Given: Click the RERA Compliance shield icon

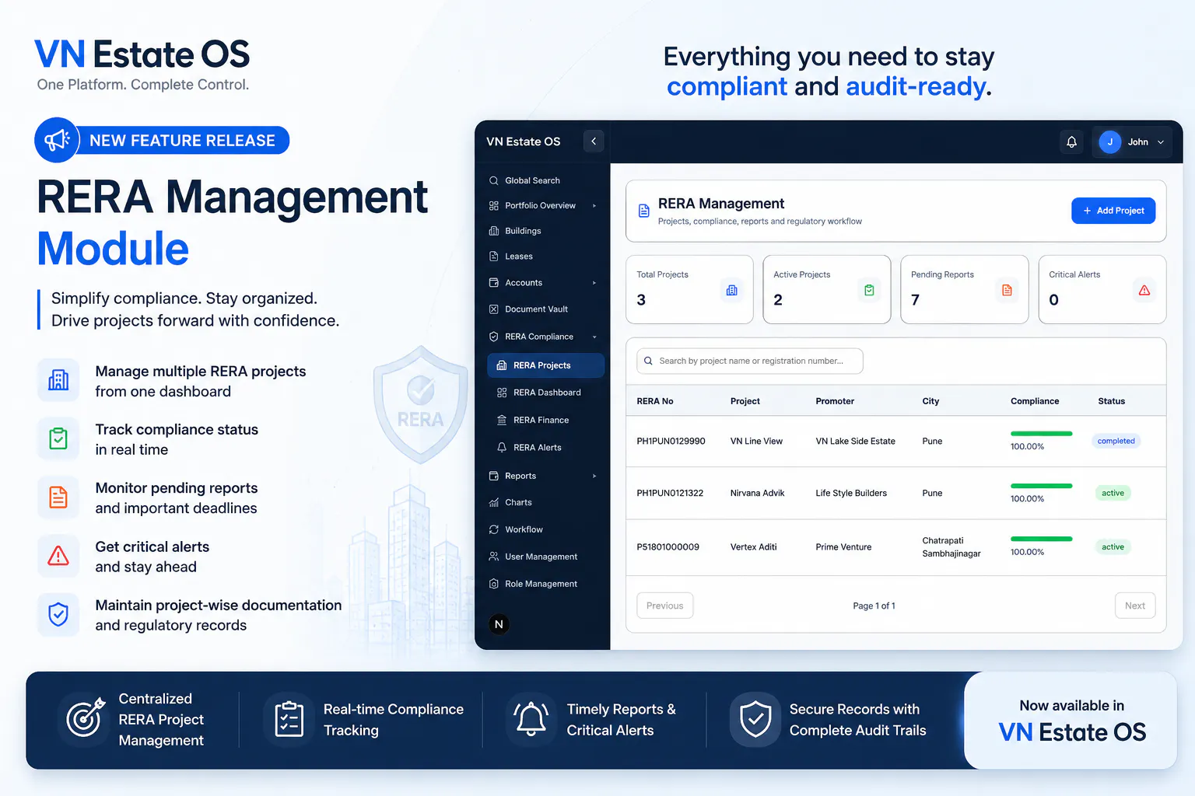Looking at the screenshot, I should tap(494, 337).
